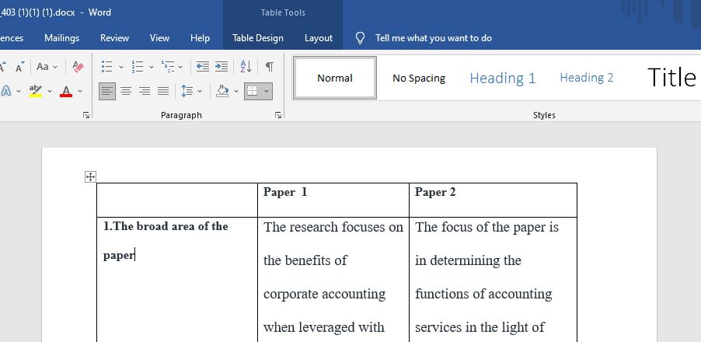Click 'The research focuses on' text
The width and height of the screenshot is (701, 342).
pos(333,227)
